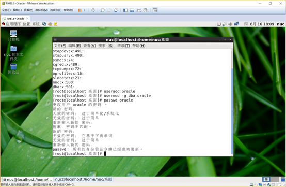Click the 'passwd oracle' command line
Viewport: 286px width, 187px height.
(93, 100)
